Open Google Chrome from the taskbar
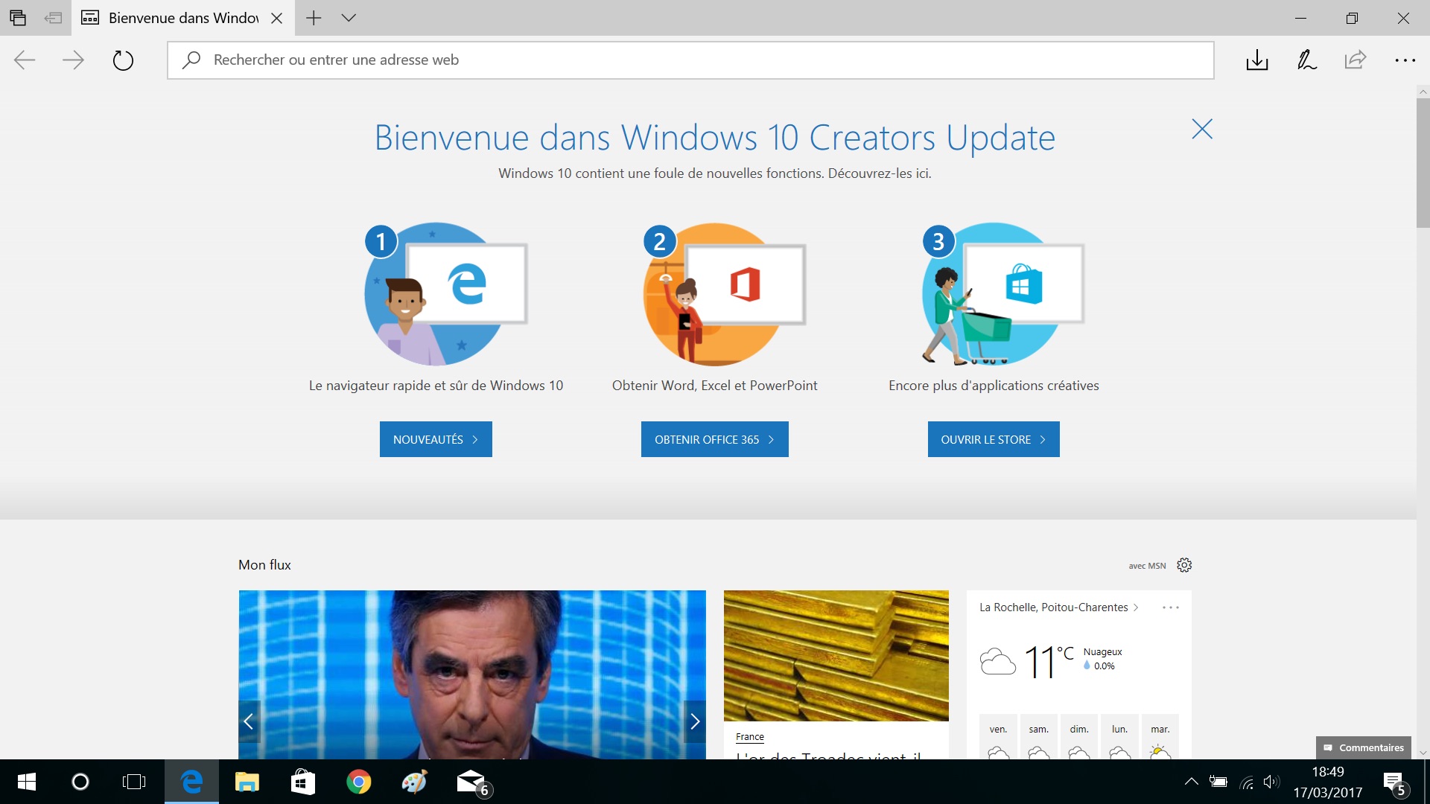Image resolution: width=1430 pixels, height=804 pixels. (x=358, y=782)
